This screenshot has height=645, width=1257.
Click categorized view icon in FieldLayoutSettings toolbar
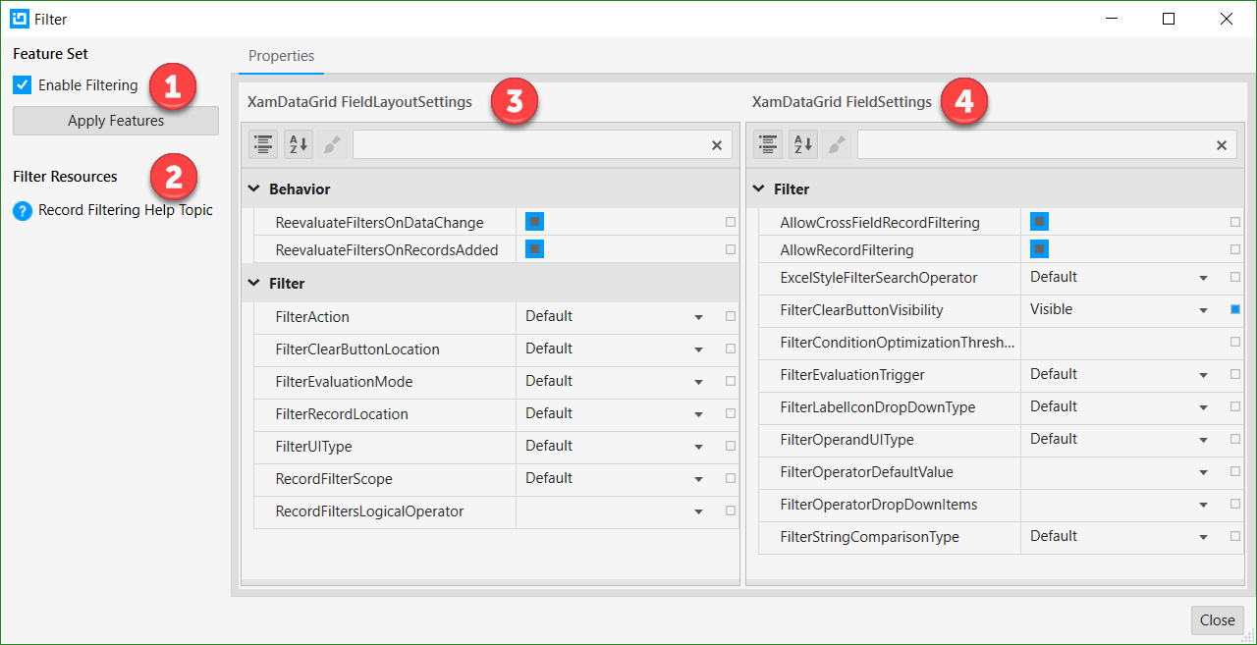[263, 145]
